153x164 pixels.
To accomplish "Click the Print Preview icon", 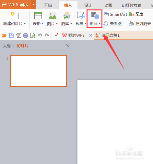I will 32,35.
